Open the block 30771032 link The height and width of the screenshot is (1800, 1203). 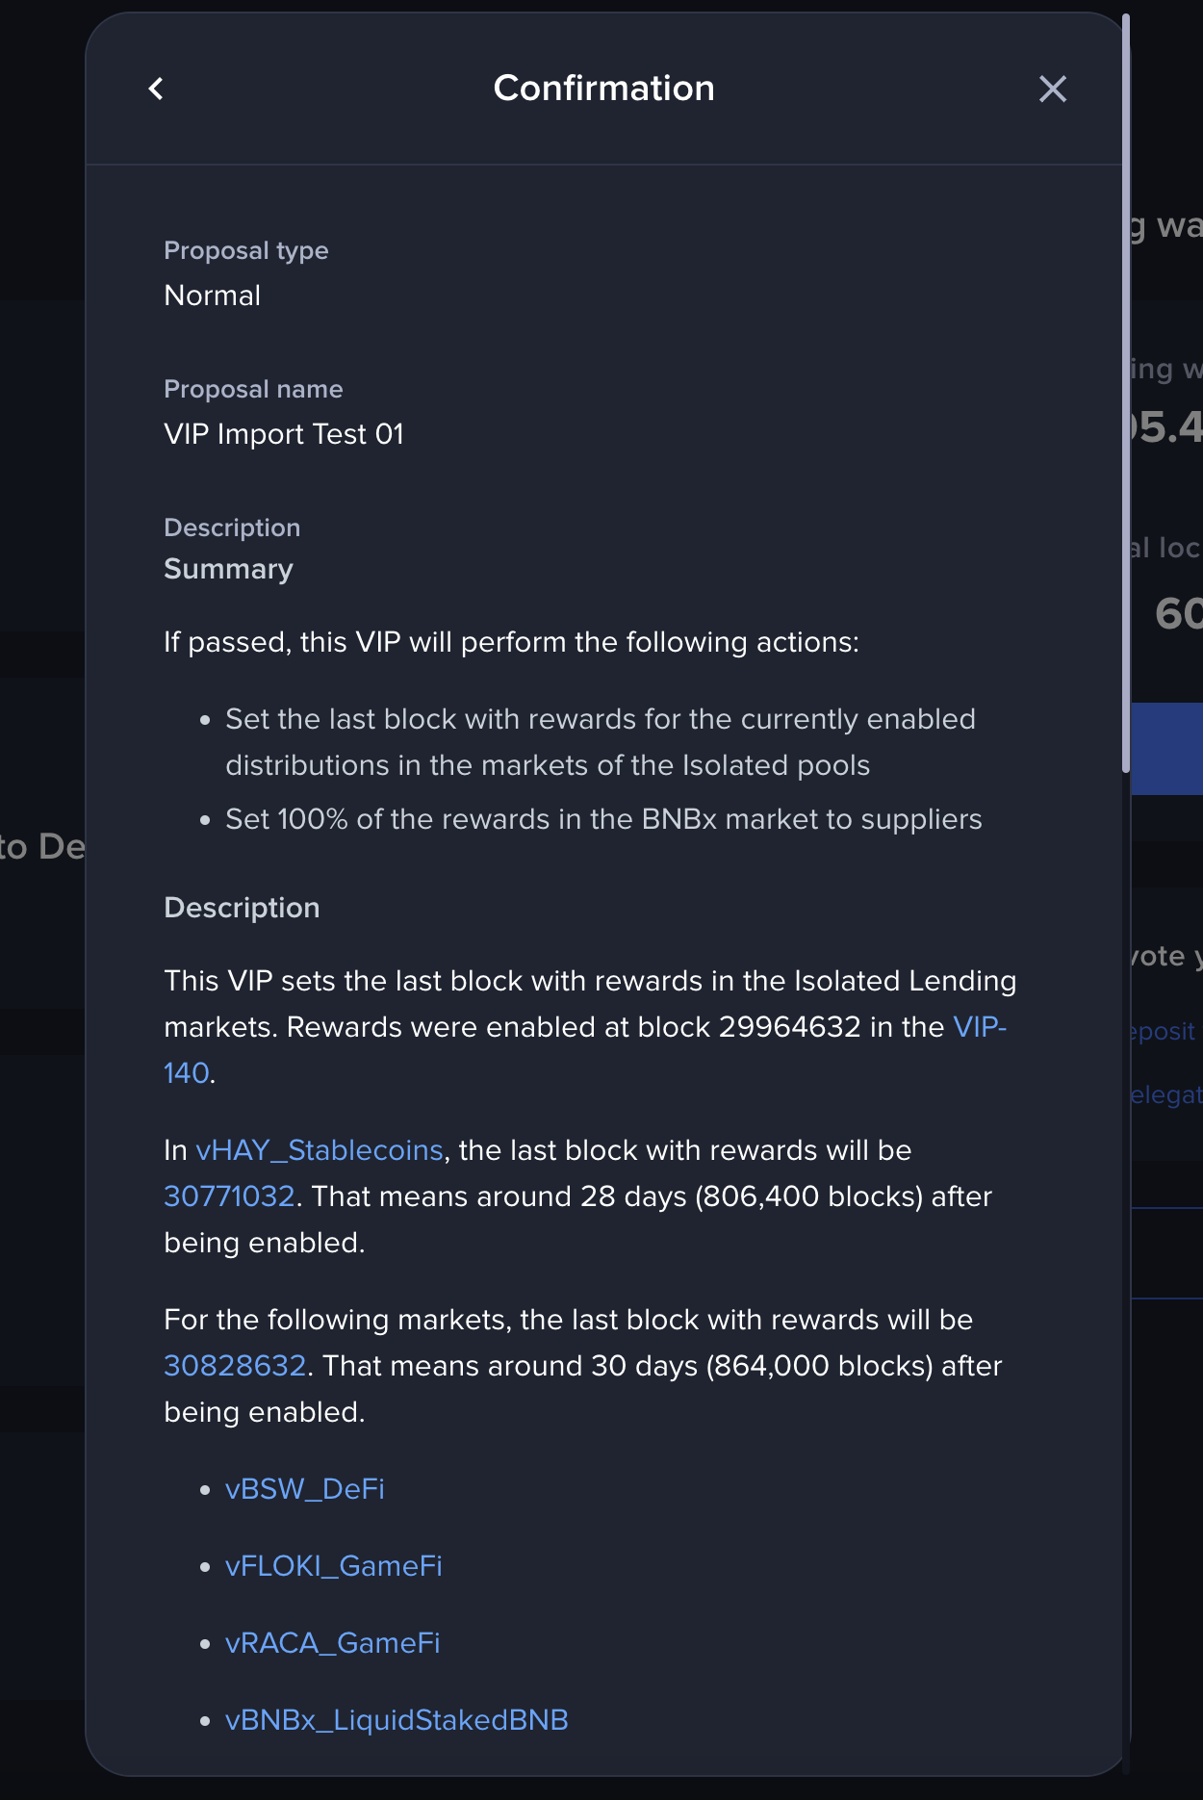229,1196
